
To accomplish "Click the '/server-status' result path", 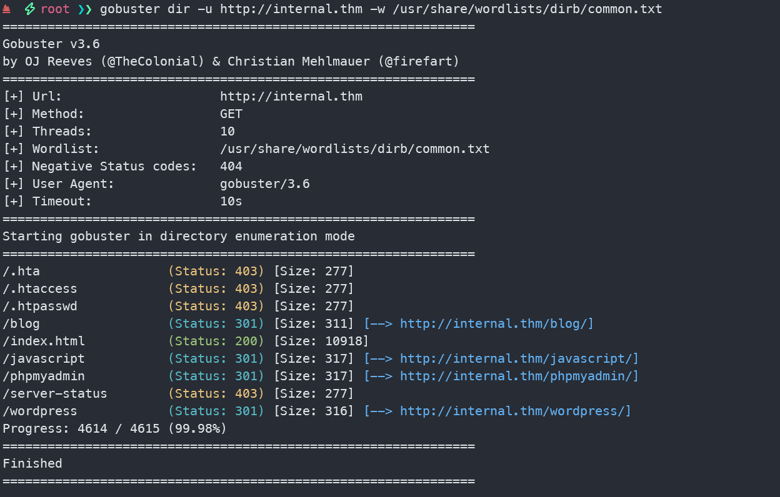I will click(x=55, y=394).
